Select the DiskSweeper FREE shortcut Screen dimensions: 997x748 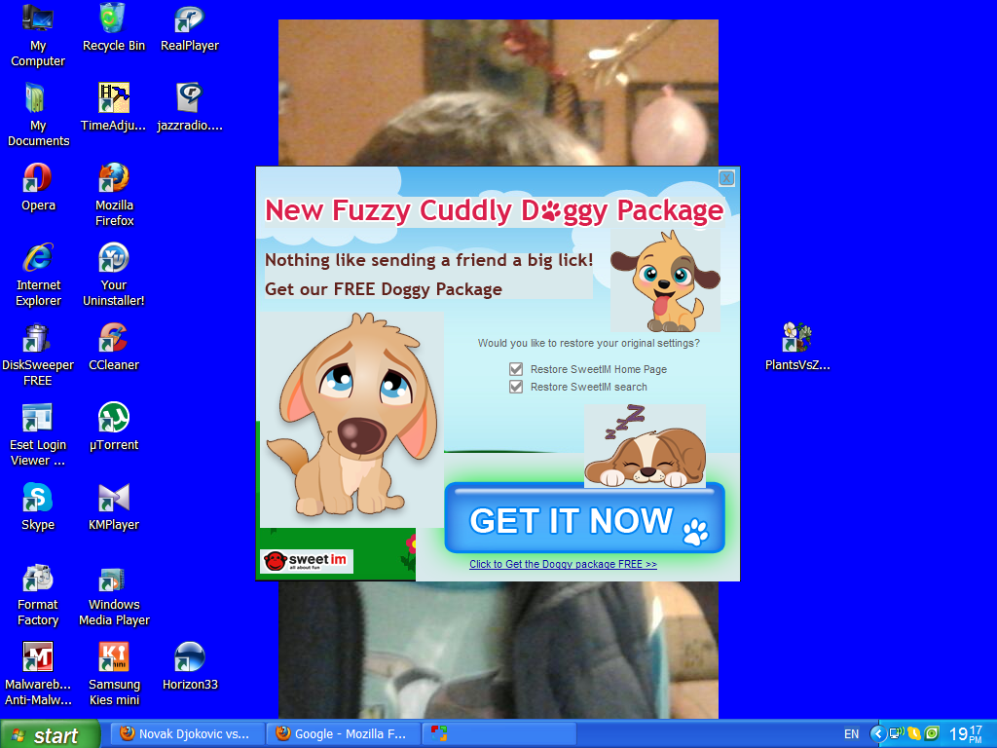point(38,355)
